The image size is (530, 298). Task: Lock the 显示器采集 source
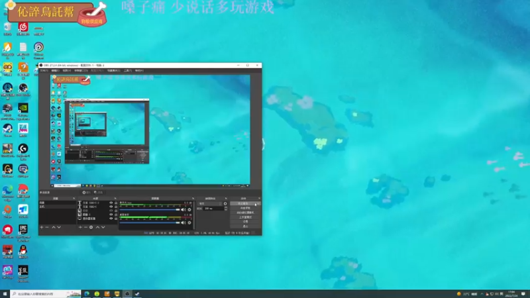pyautogui.click(x=116, y=219)
